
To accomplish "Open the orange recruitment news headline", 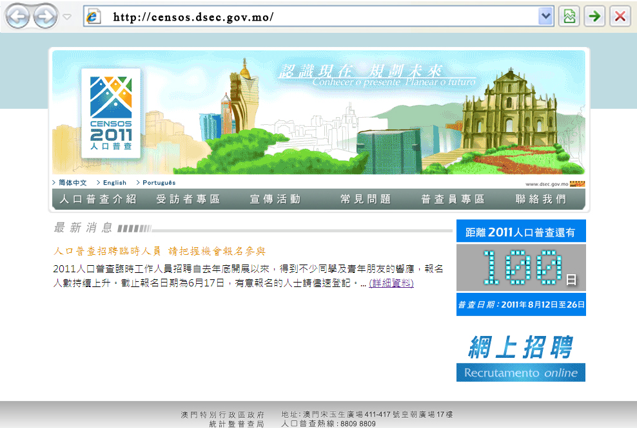I will (x=159, y=252).
